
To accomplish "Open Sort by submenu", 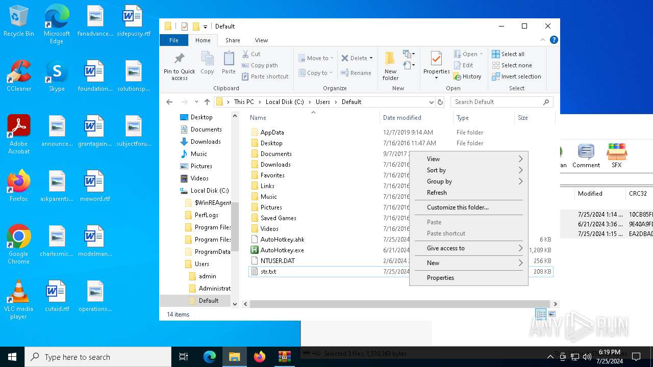I will [468, 170].
